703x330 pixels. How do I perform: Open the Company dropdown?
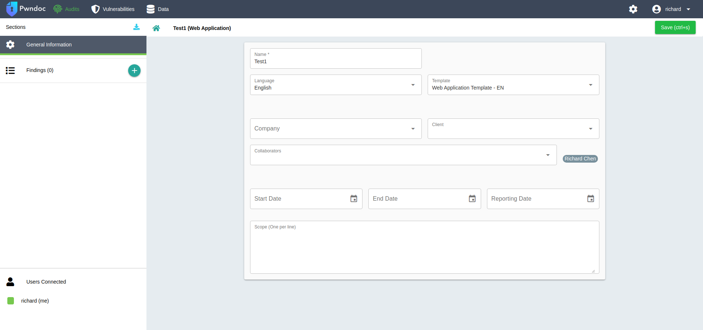413,129
